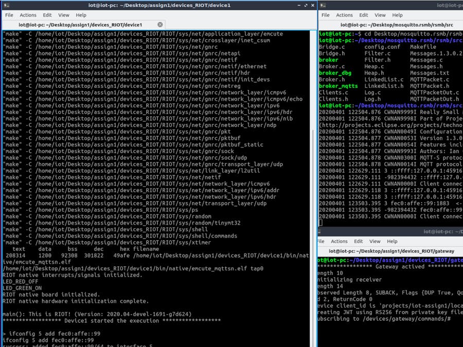Click 'Makefile' in file listing

point(423,47)
